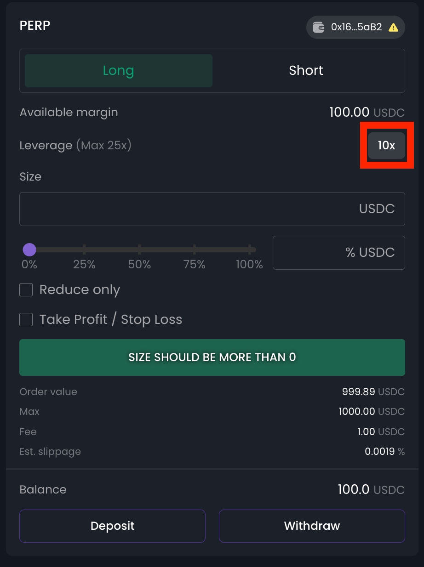This screenshot has width=424, height=567.
Task: Click the yellow warning triangle icon
Action: point(393,28)
